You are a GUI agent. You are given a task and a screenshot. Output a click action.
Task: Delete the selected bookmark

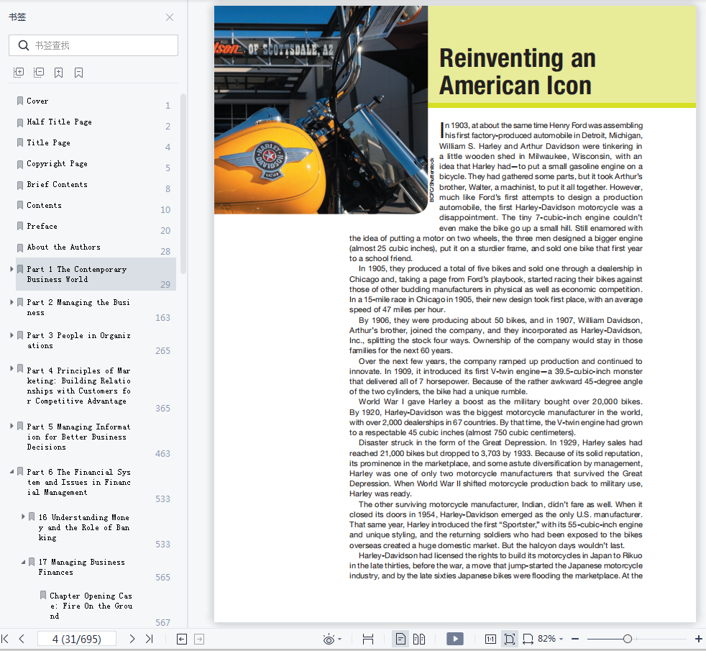click(79, 73)
